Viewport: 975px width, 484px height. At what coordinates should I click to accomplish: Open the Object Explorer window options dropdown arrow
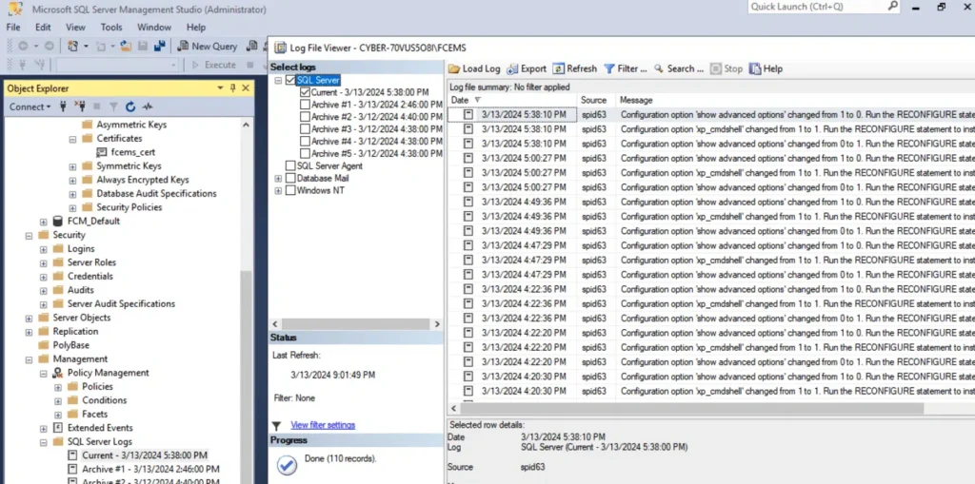pos(220,88)
